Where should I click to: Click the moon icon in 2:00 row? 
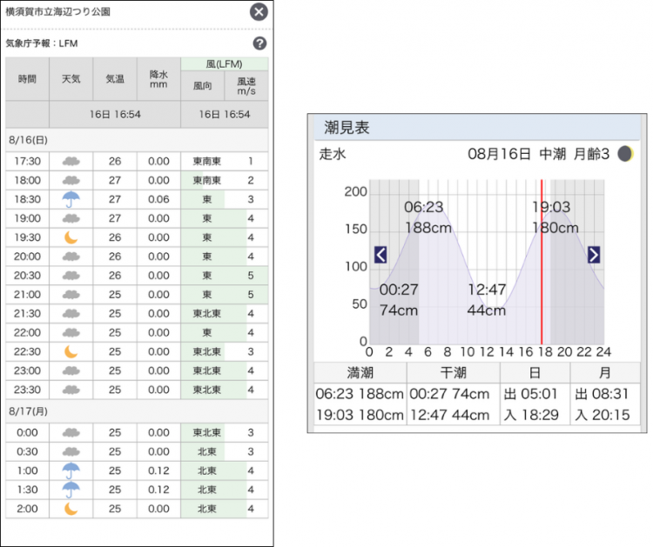point(71,509)
